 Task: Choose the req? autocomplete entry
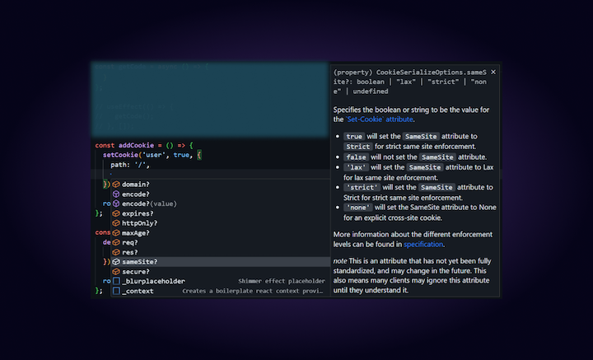(x=130, y=242)
